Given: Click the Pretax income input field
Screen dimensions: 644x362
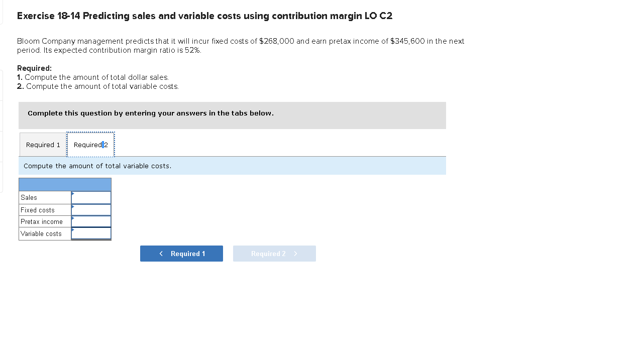Looking at the screenshot, I should 93,221.
